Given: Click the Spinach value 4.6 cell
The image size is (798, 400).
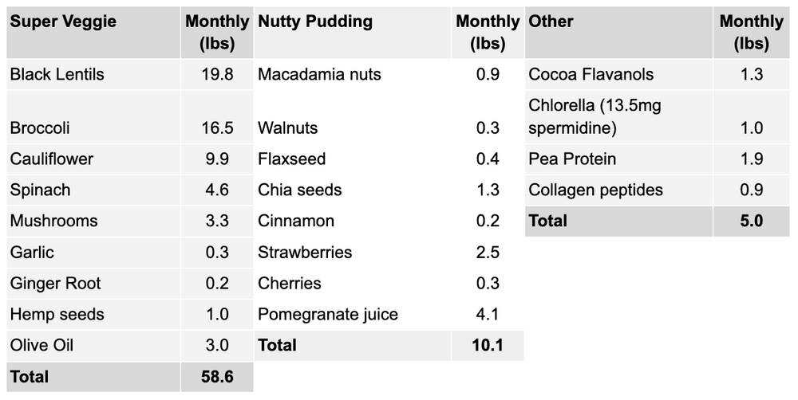Looking at the screenshot, I should tap(216, 190).
